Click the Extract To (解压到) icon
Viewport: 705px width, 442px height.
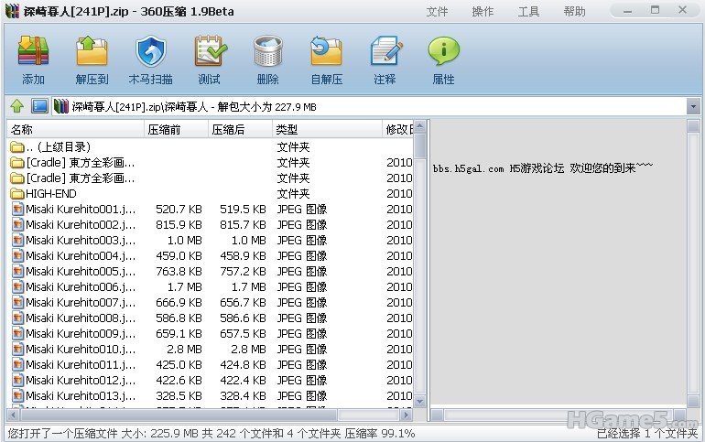click(x=92, y=51)
